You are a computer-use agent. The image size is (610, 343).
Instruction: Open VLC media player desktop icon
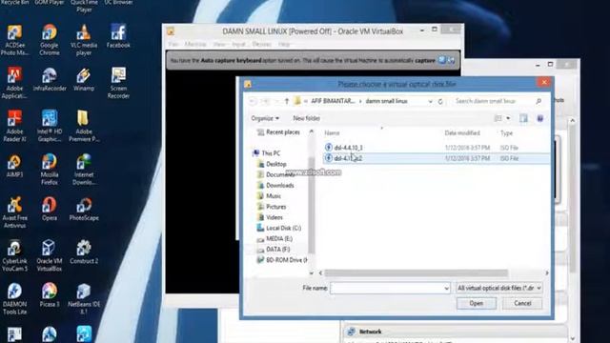tap(84, 40)
